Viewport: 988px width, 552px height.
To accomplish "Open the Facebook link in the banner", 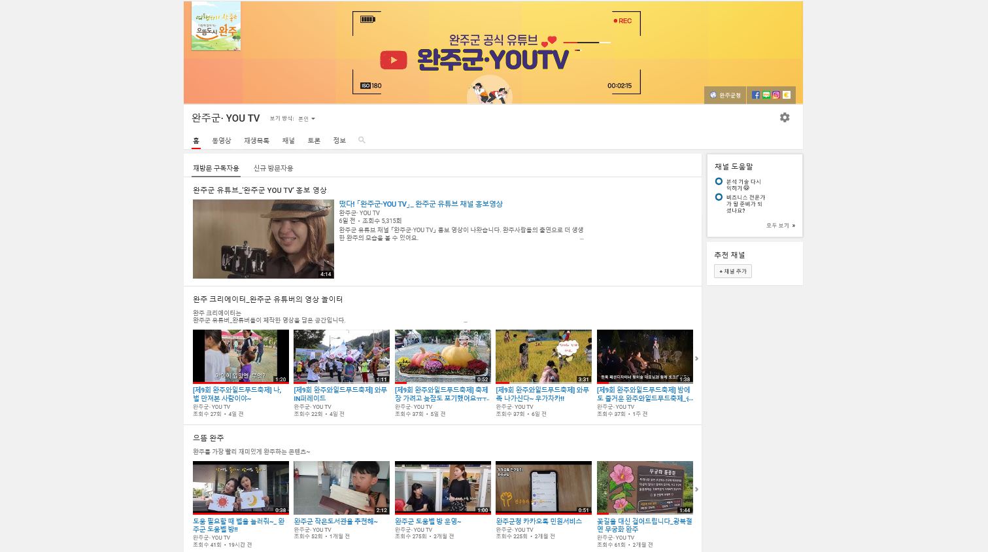I will pos(756,95).
